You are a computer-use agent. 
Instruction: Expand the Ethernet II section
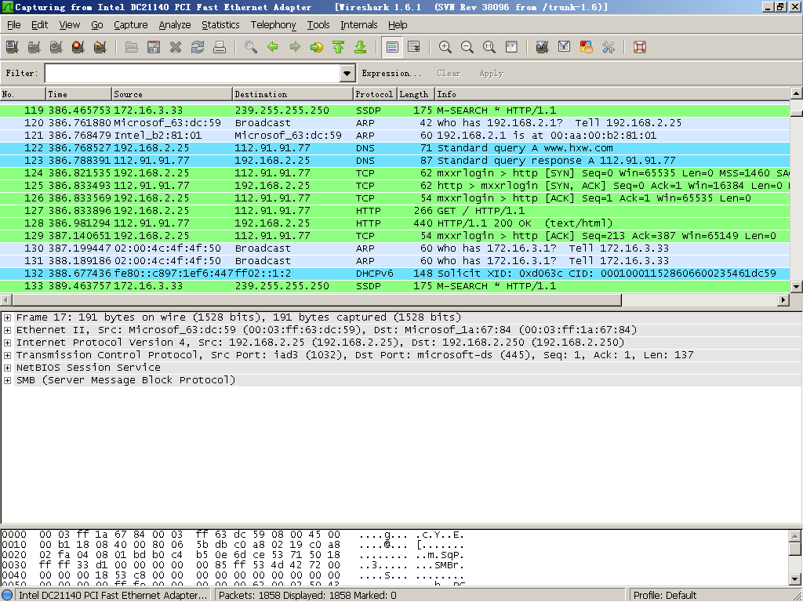tap(8, 330)
